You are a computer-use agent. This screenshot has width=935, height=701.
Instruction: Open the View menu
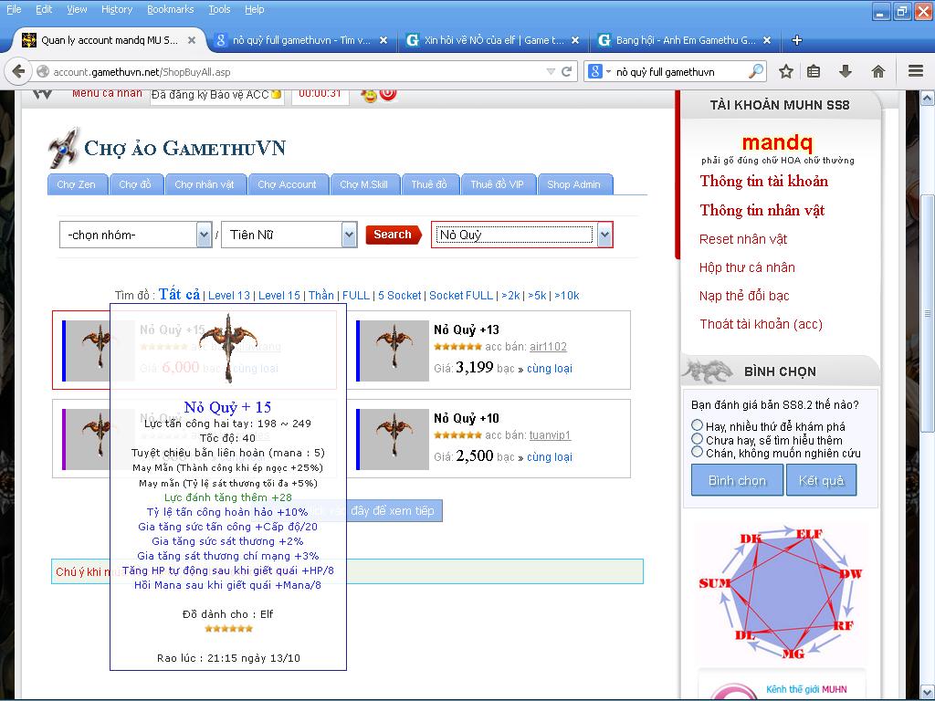(x=77, y=9)
